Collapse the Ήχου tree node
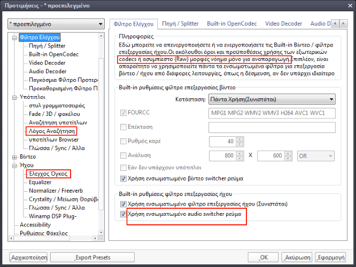 (x=14, y=166)
